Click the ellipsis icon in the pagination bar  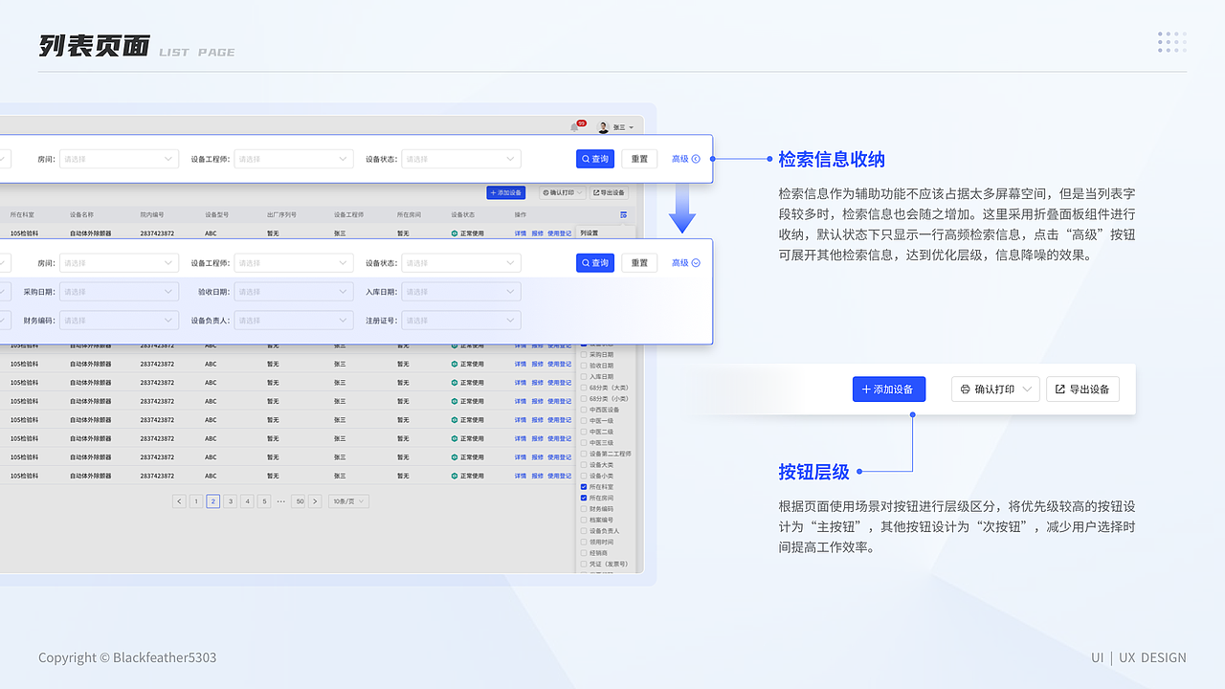pos(280,500)
